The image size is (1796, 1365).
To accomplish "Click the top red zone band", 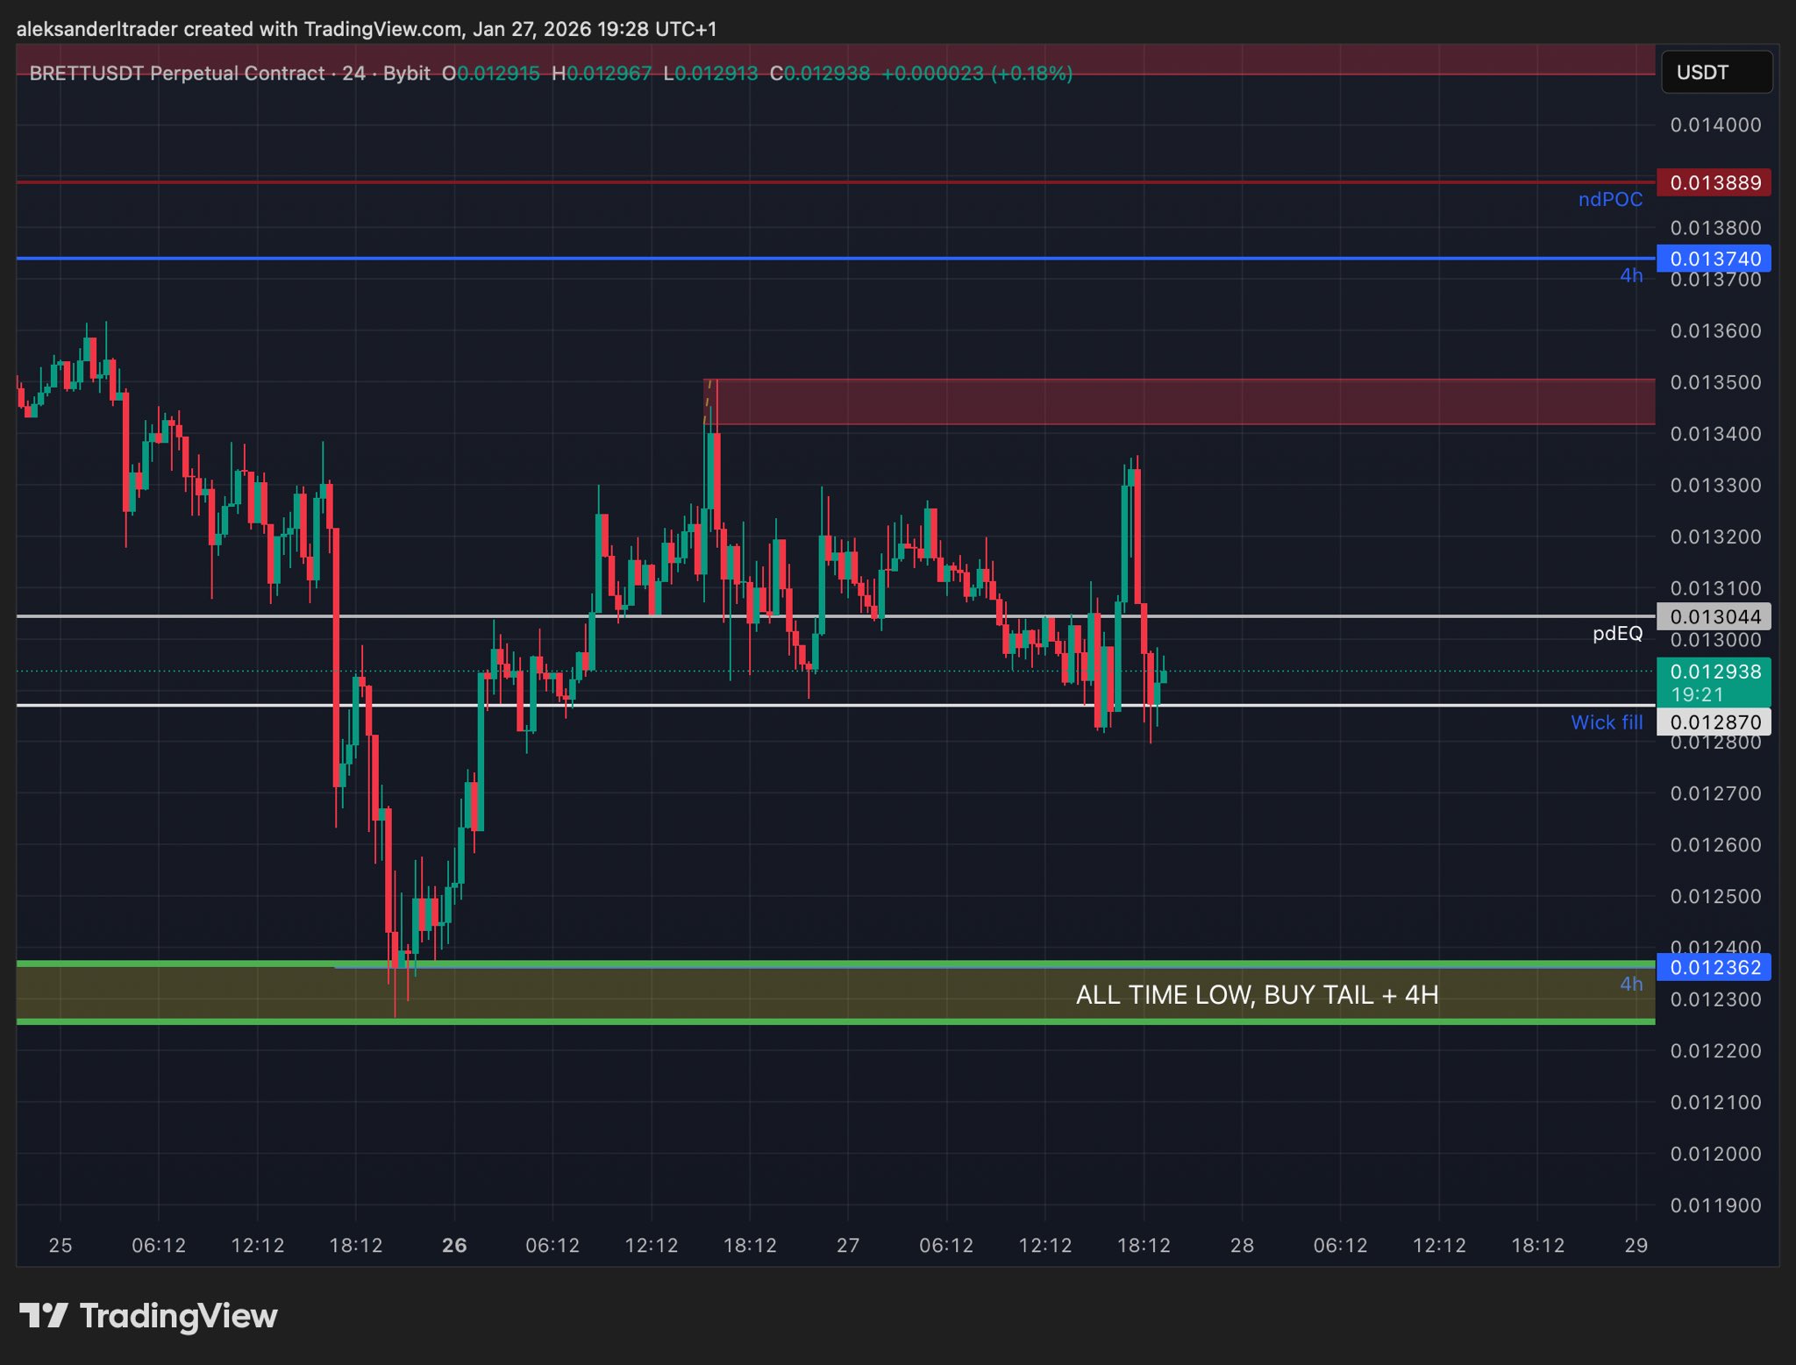I will point(1315,57).
